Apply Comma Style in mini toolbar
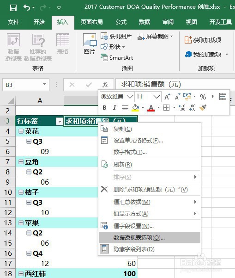 [212, 97]
